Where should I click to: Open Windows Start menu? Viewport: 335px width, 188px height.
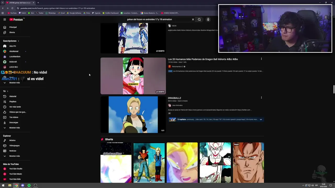pos(3,185)
